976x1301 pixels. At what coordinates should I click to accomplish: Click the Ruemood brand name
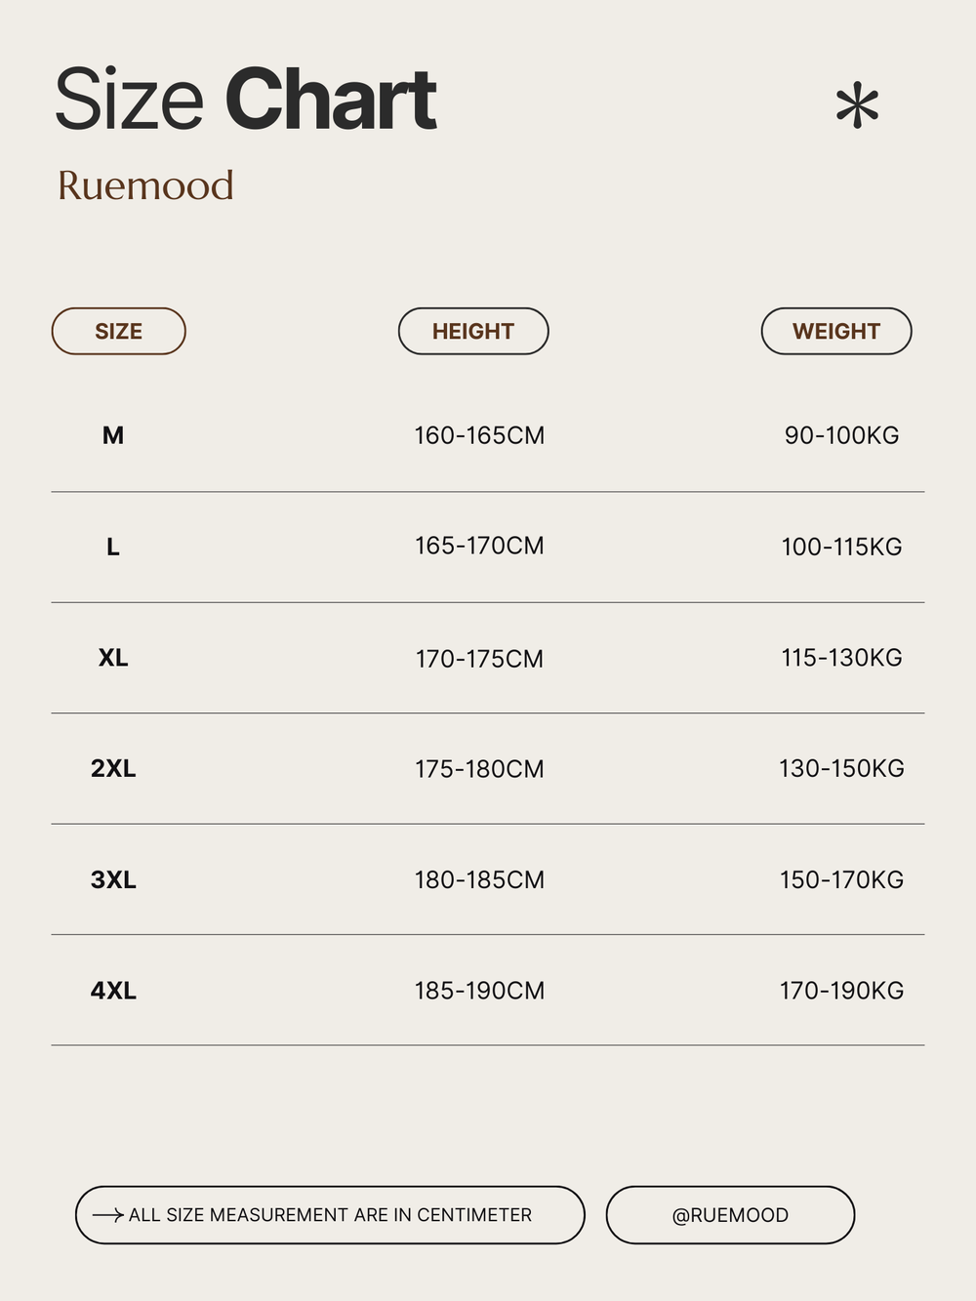click(x=145, y=185)
